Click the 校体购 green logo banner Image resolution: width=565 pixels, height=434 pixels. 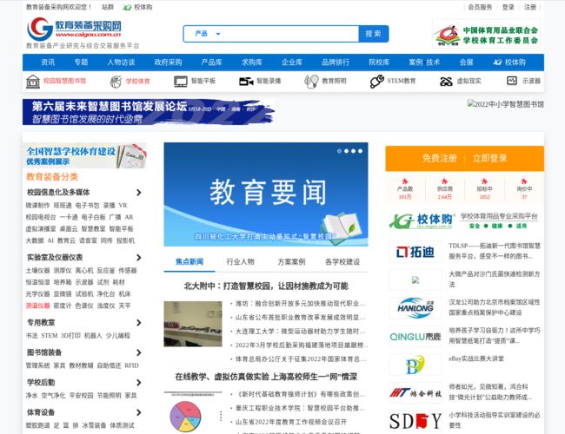[x=464, y=220]
